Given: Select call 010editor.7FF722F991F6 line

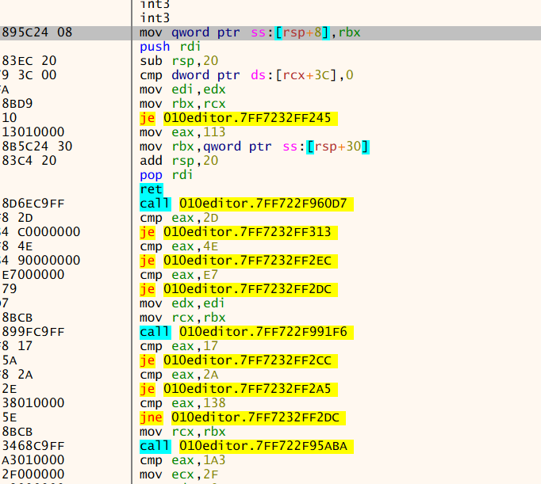Looking at the screenshot, I should tap(247, 332).
